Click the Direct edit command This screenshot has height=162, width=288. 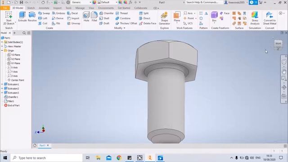(145, 18)
